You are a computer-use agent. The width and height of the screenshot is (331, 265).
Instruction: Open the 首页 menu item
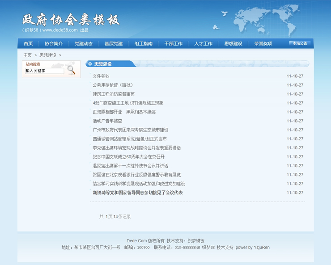pyautogui.click(x=28, y=44)
